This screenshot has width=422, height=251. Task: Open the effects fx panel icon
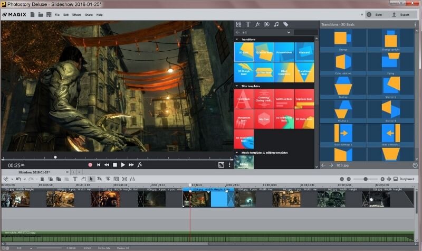(257, 24)
